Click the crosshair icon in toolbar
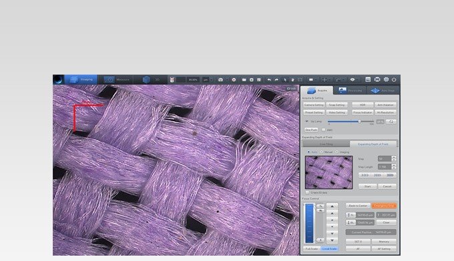454x261 pixels. point(324,80)
